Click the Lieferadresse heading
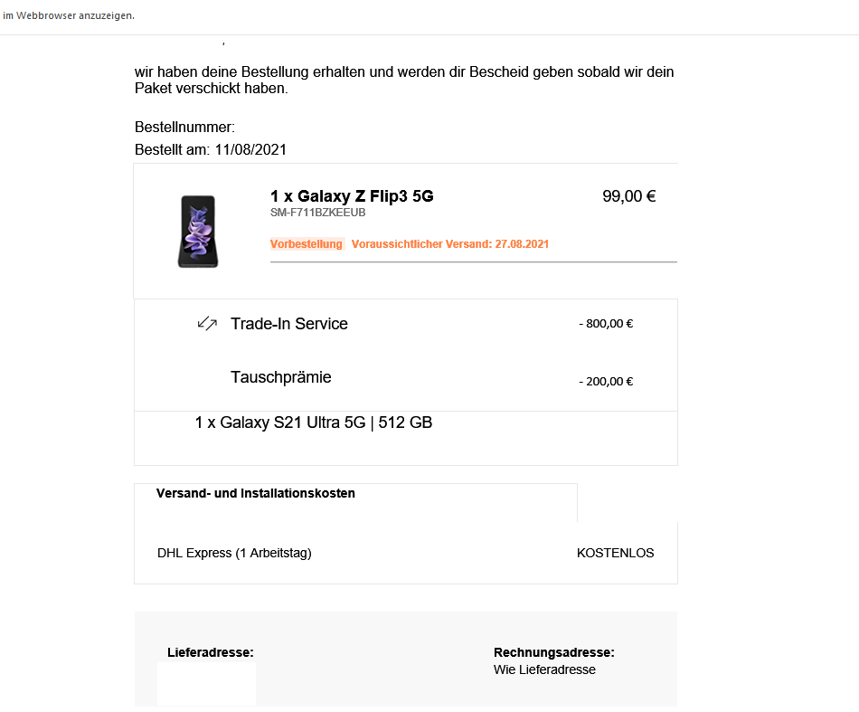 point(211,652)
